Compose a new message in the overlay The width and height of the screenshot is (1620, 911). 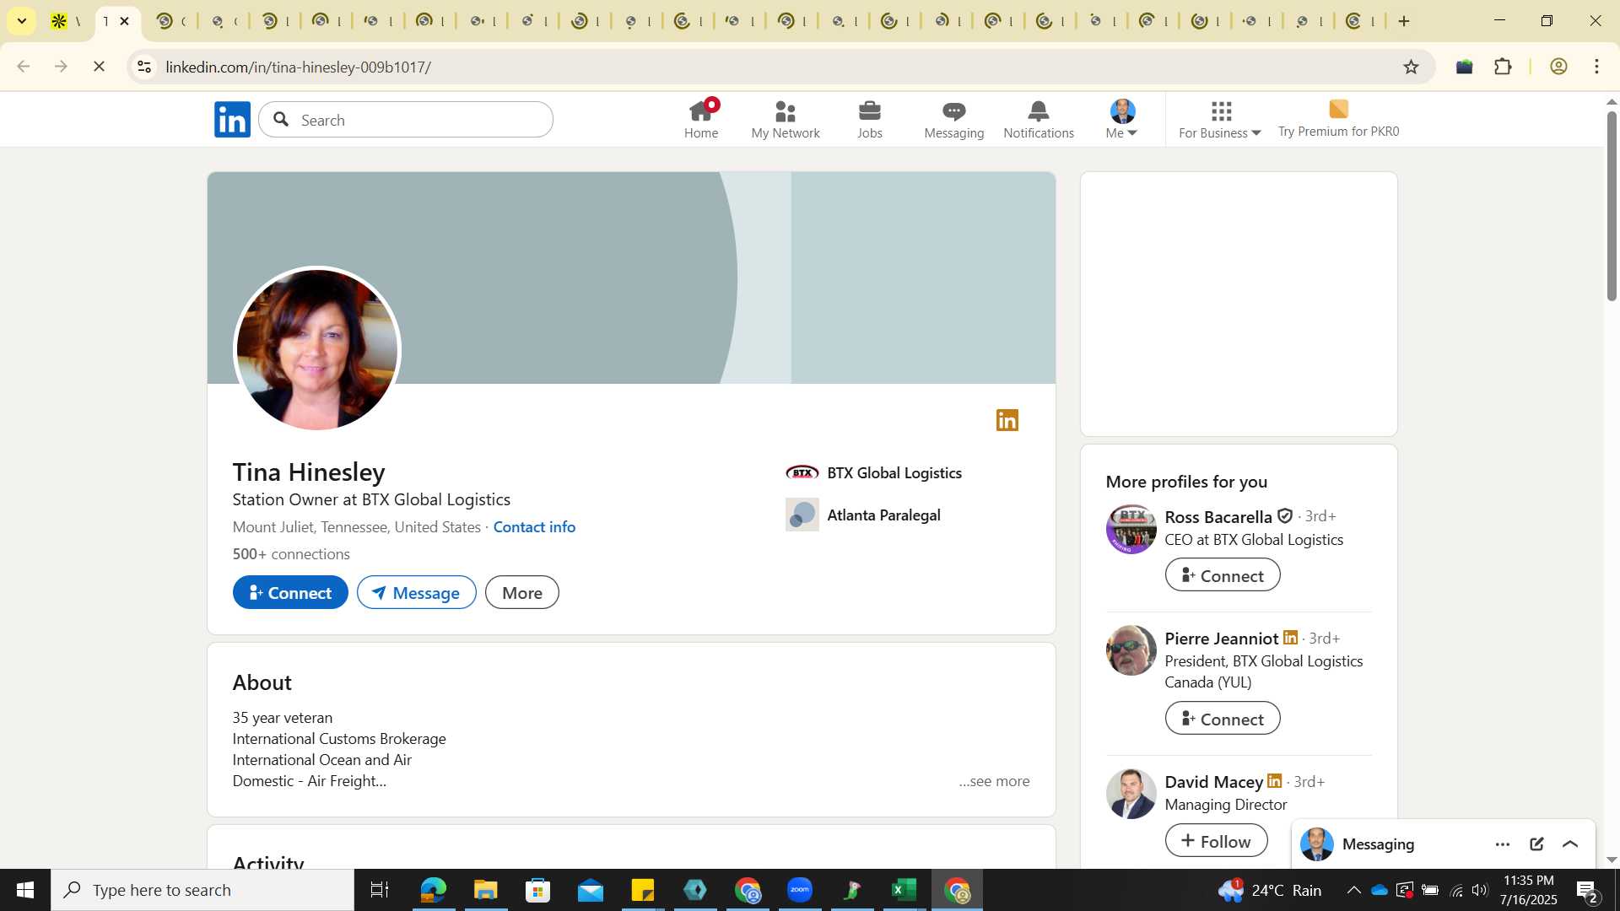click(x=1536, y=844)
